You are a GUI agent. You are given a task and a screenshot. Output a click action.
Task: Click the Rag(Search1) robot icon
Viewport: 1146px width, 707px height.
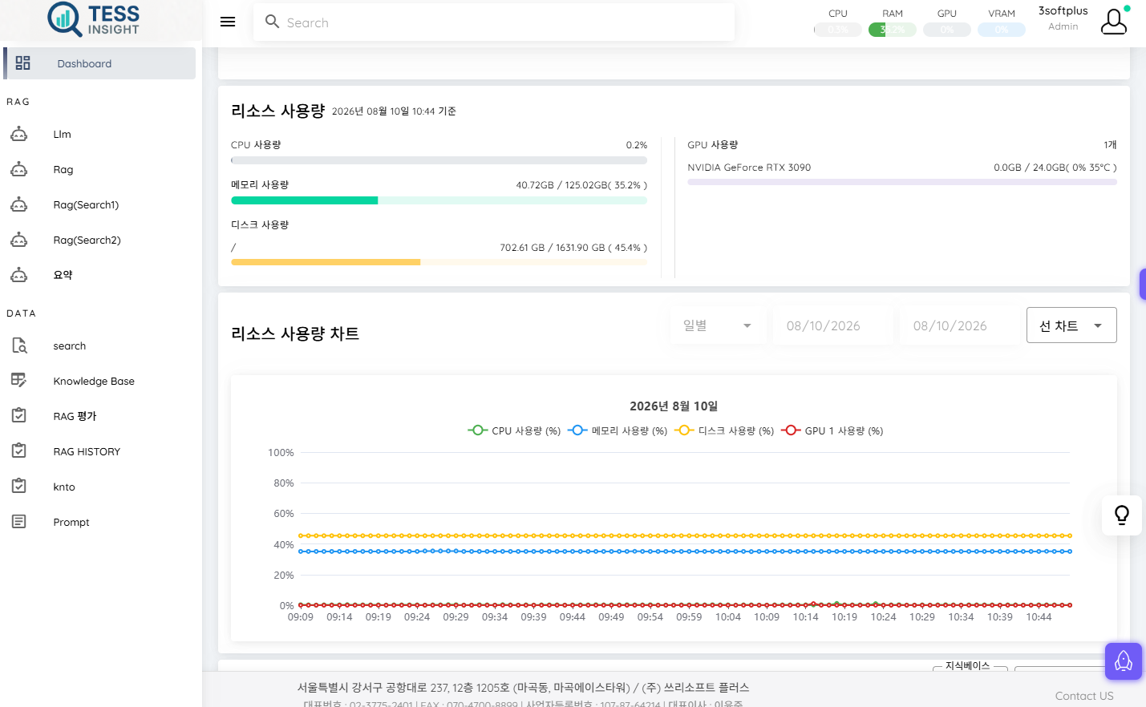point(18,204)
